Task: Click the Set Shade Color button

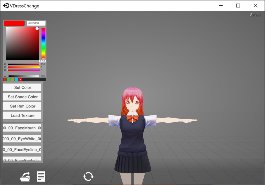Action: (x=21, y=97)
